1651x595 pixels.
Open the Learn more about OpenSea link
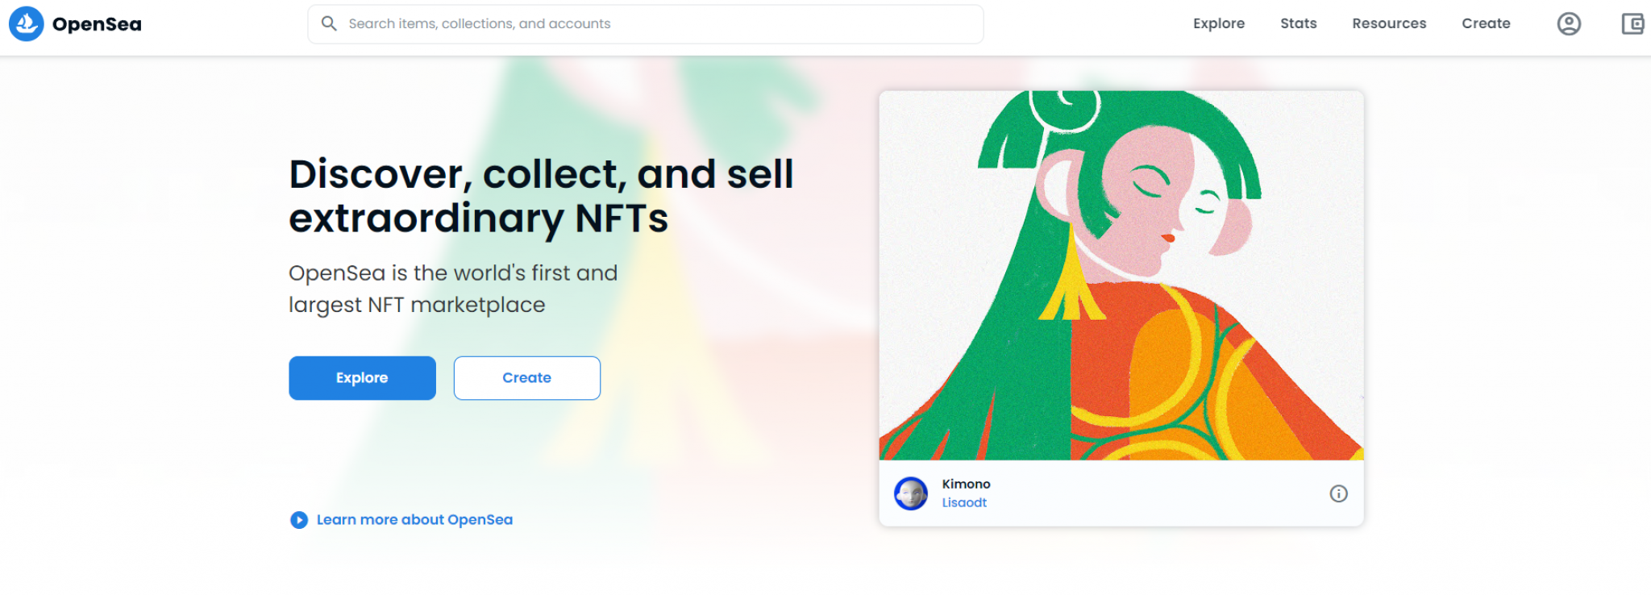pyautogui.click(x=414, y=519)
